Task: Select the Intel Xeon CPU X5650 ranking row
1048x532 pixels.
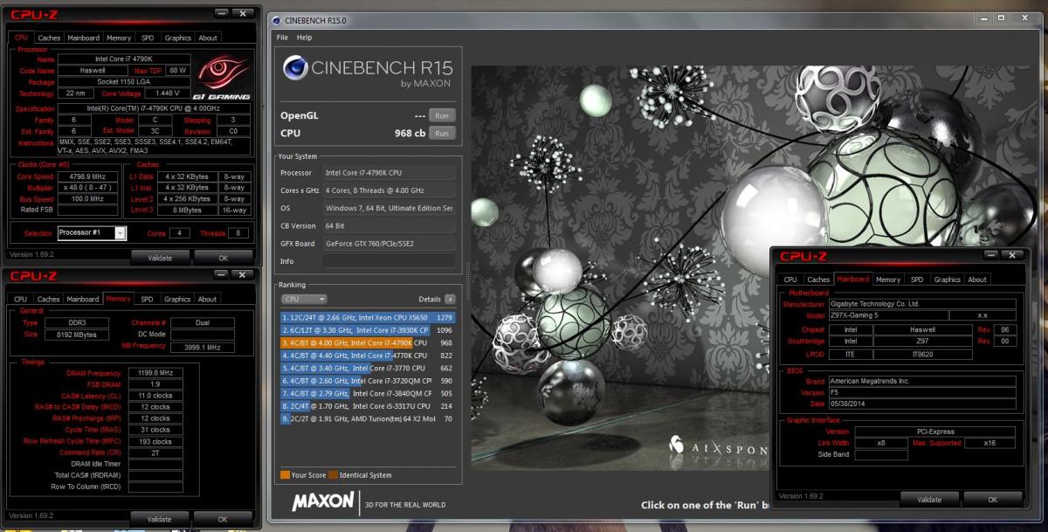Action: click(x=369, y=317)
